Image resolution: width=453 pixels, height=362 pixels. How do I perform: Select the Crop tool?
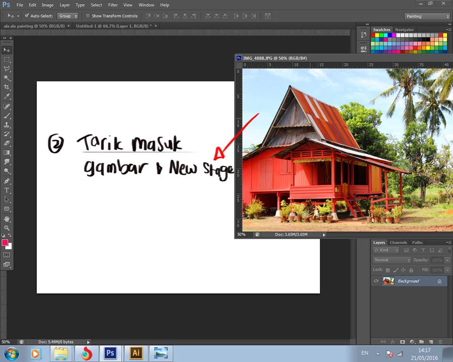coord(7,87)
